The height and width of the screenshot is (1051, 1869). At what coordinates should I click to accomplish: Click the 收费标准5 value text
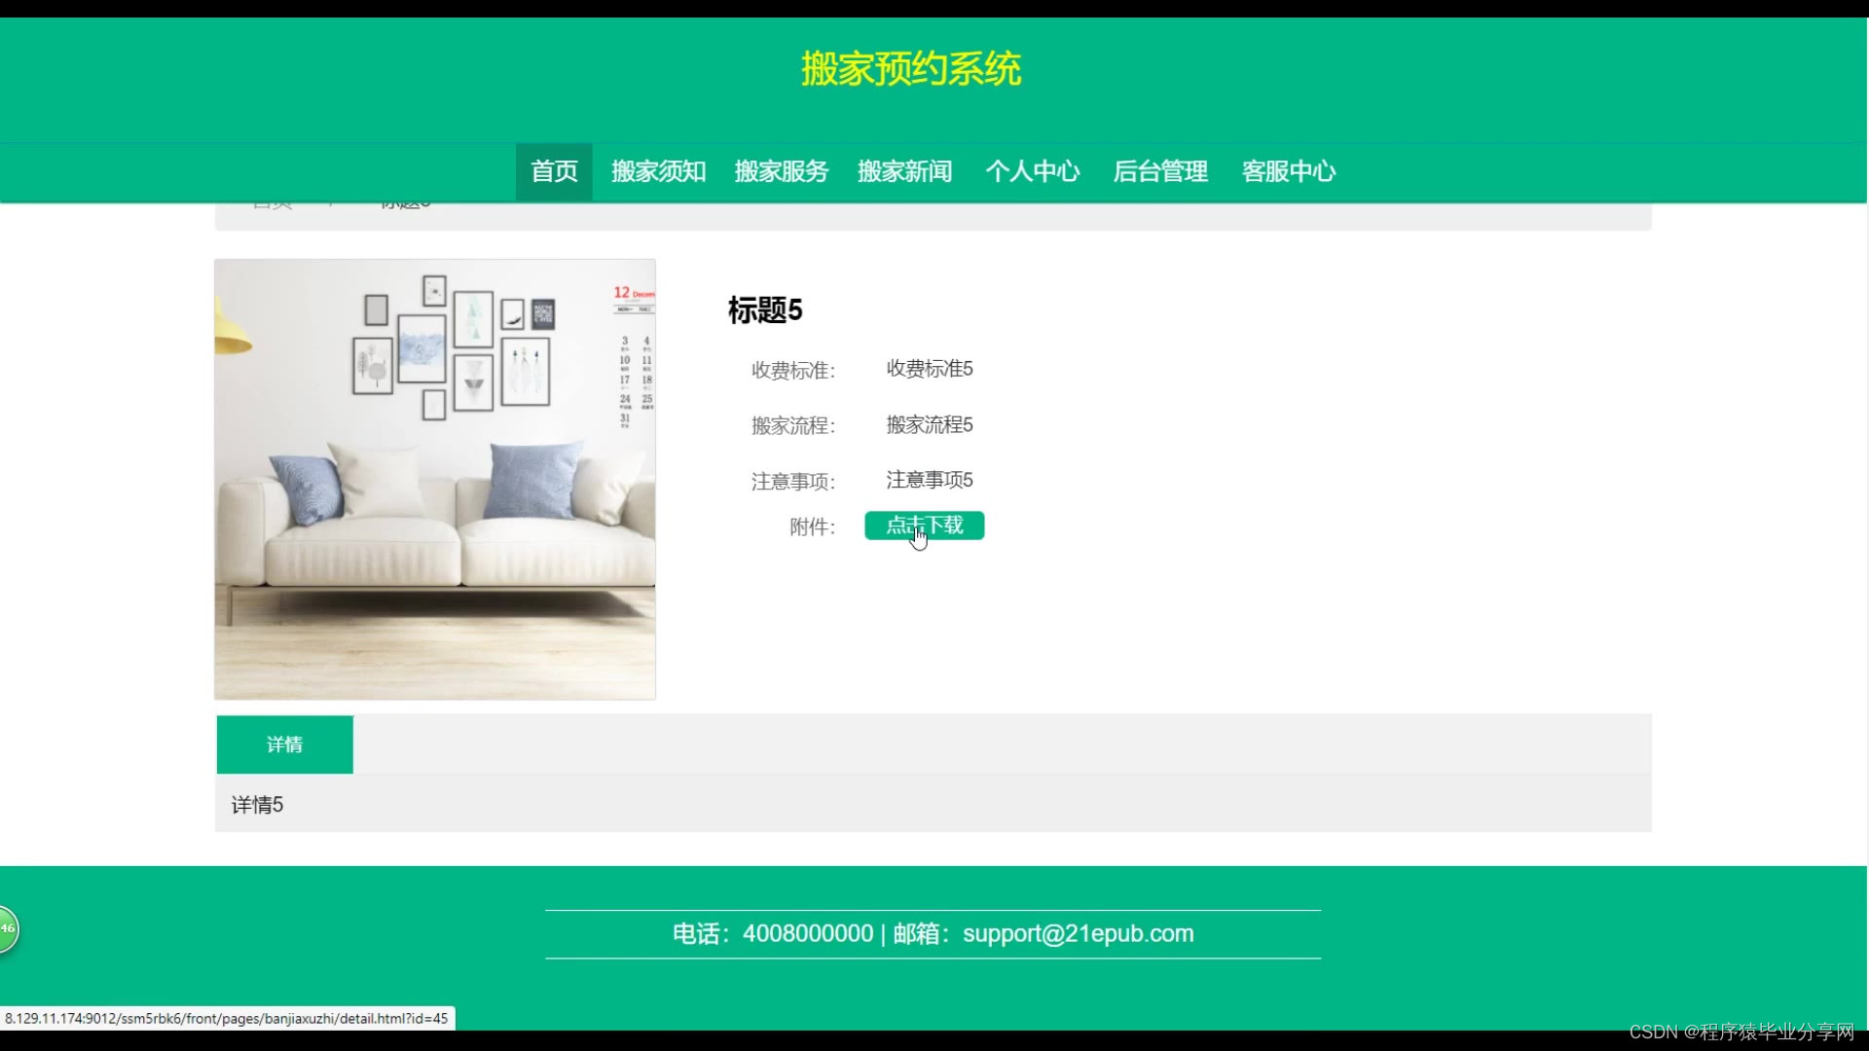(x=929, y=369)
